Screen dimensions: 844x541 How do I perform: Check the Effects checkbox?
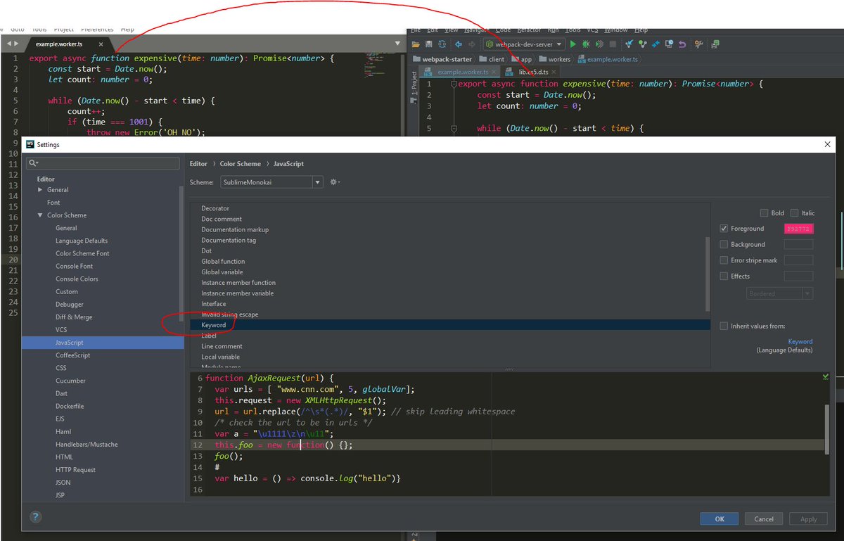(724, 276)
